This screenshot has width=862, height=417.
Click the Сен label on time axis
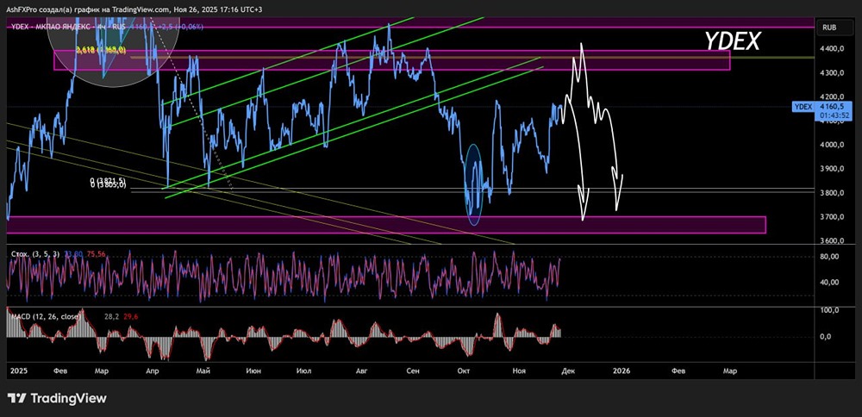pyautogui.click(x=413, y=371)
